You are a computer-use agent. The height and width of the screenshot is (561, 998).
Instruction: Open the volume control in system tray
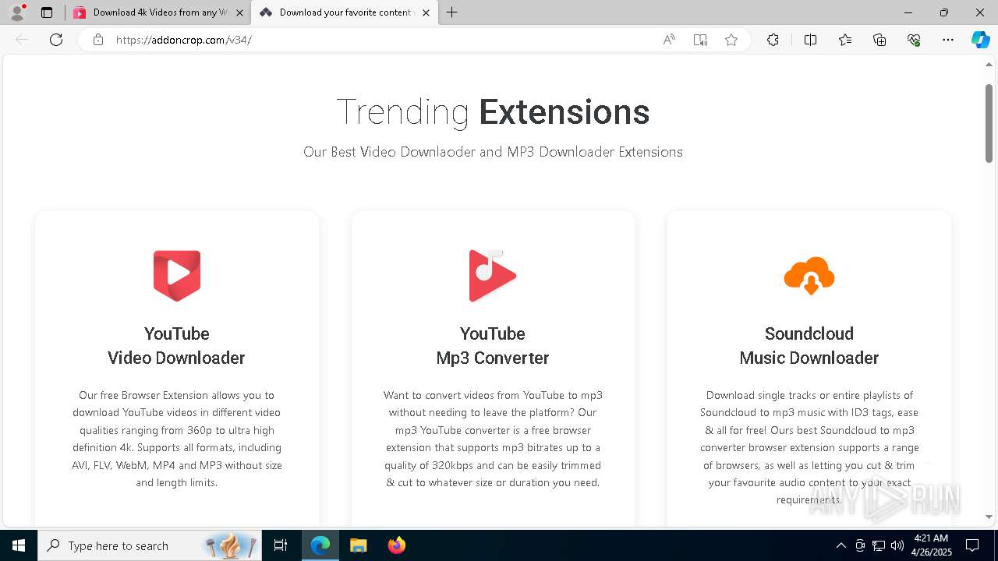[897, 545]
